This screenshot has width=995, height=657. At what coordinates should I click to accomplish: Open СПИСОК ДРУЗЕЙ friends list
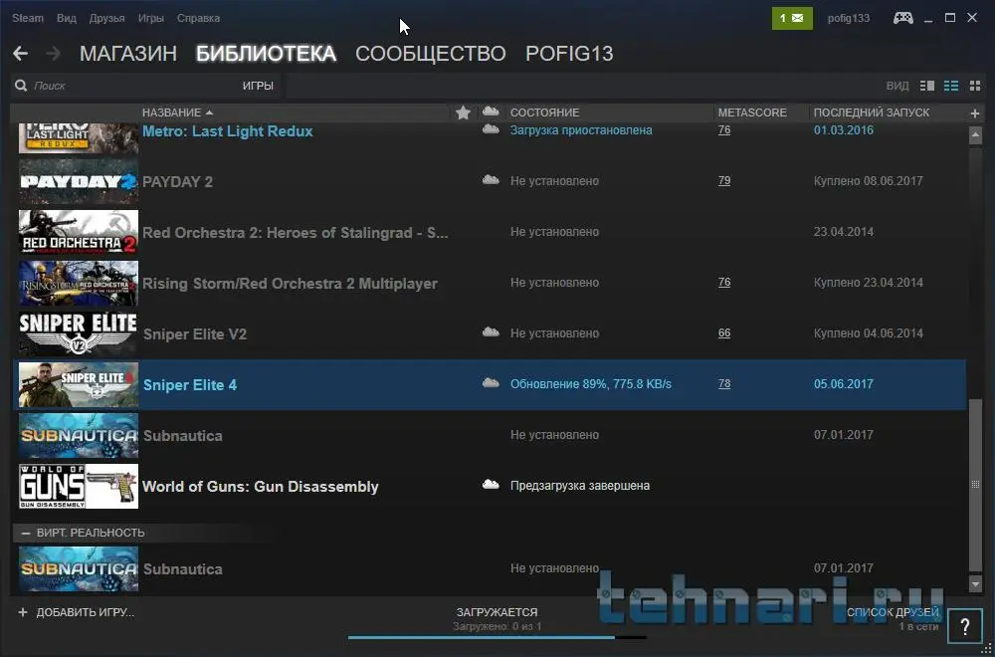click(x=893, y=612)
